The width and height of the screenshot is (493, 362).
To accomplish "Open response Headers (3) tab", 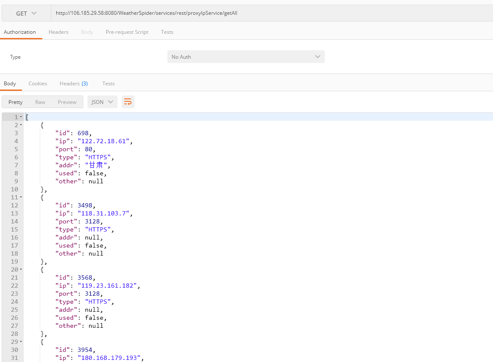I will (74, 84).
